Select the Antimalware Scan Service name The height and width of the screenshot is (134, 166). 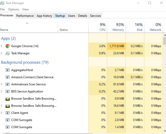(28, 84)
